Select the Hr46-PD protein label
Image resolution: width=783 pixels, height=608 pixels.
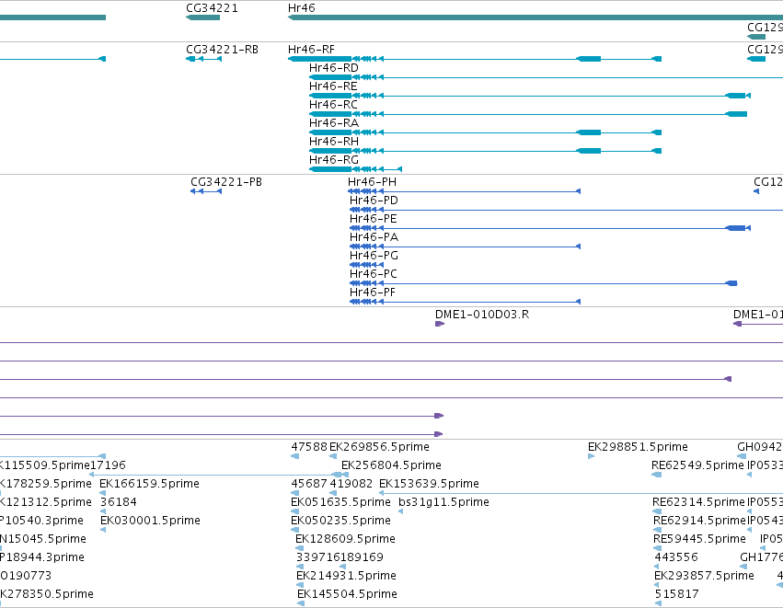[374, 201]
